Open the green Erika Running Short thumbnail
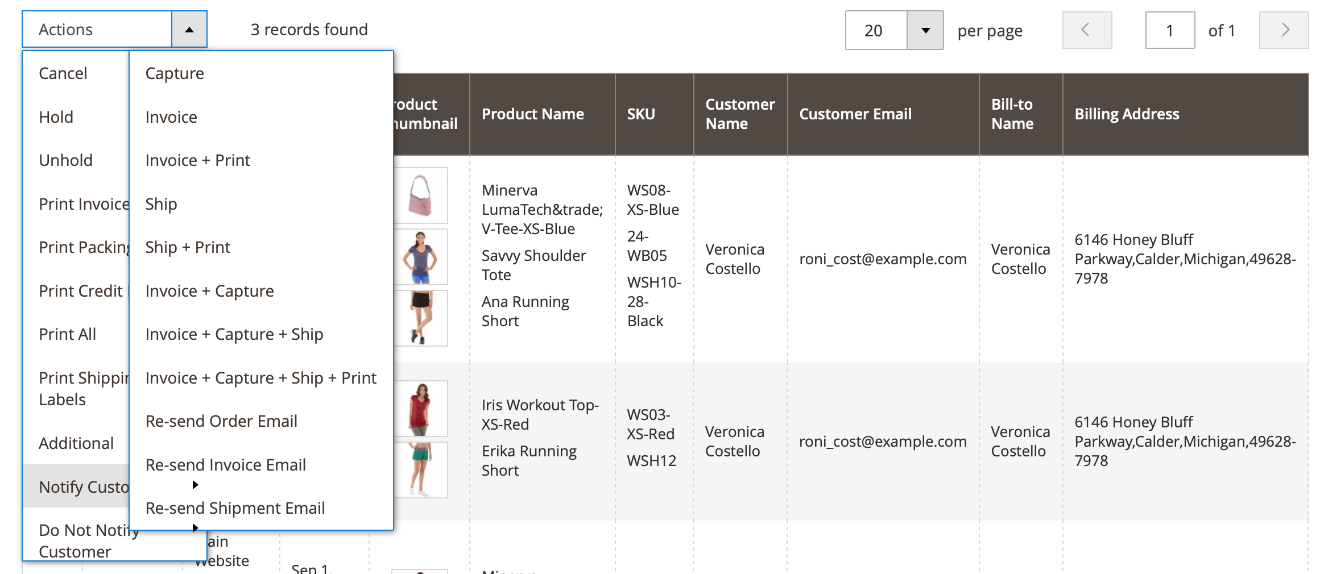 click(420, 470)
